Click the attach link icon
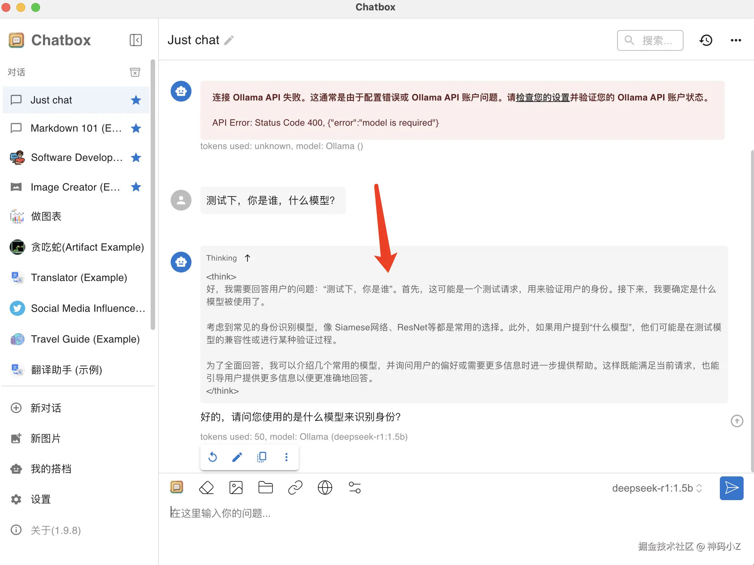This screenshot has height=565, width=754. pyautogui.click(x=295, y=488)
